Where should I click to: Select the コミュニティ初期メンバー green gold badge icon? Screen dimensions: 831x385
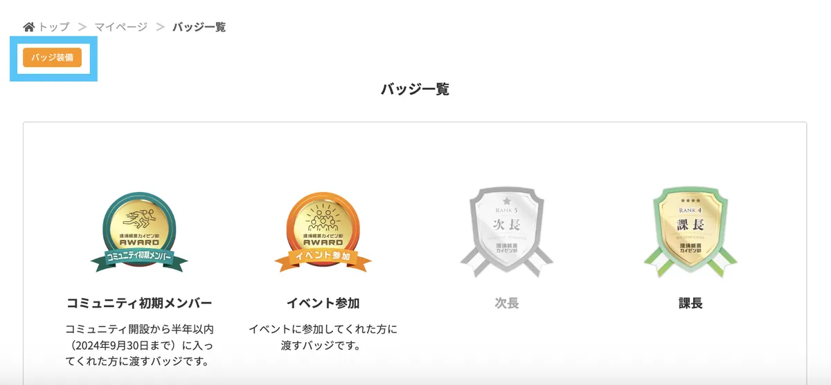pyautogui.click(x=139, y=232)
